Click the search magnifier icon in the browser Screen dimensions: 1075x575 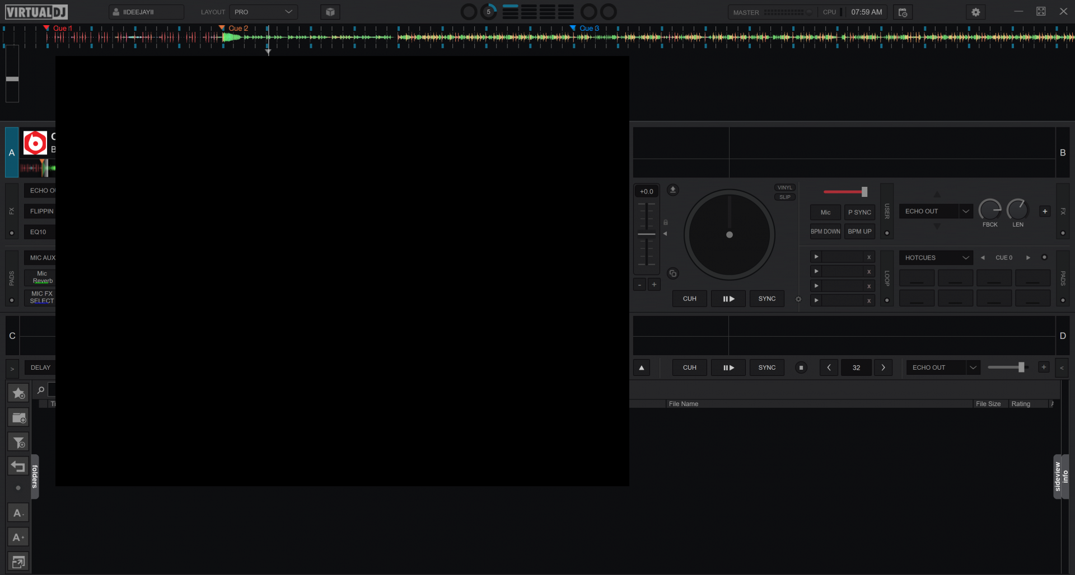coord(40,390)
